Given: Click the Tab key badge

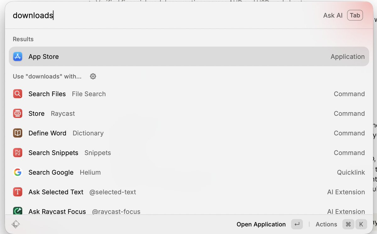Looking at the screenshot, I should pyautogui.click(x=355, y=15).
